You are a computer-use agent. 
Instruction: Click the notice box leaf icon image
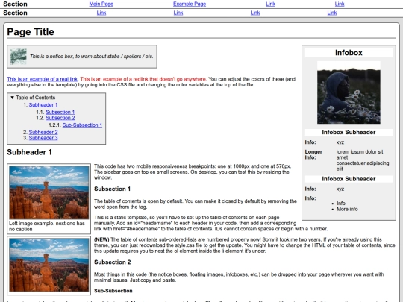19,57
